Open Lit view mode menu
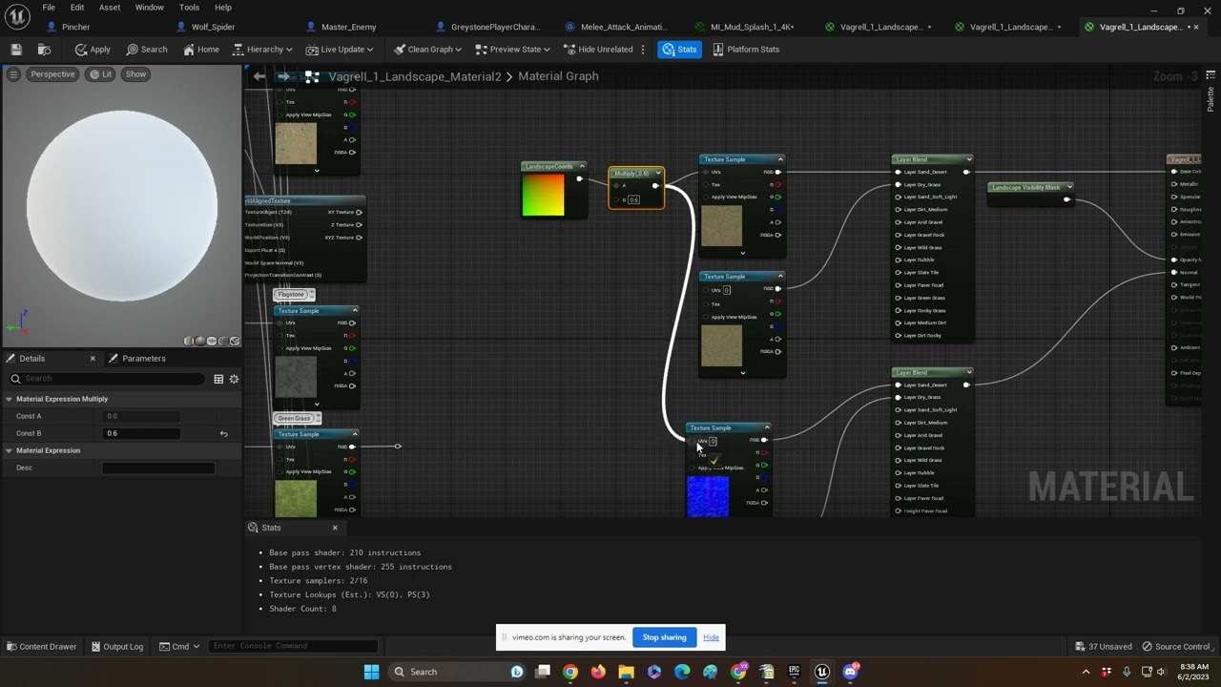This screenshot has height=687, width=1221. coord(100,73)
